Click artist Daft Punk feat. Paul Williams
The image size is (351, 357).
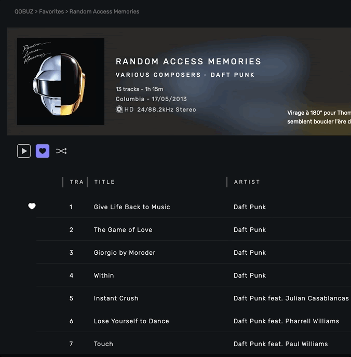tap(280, 344)
